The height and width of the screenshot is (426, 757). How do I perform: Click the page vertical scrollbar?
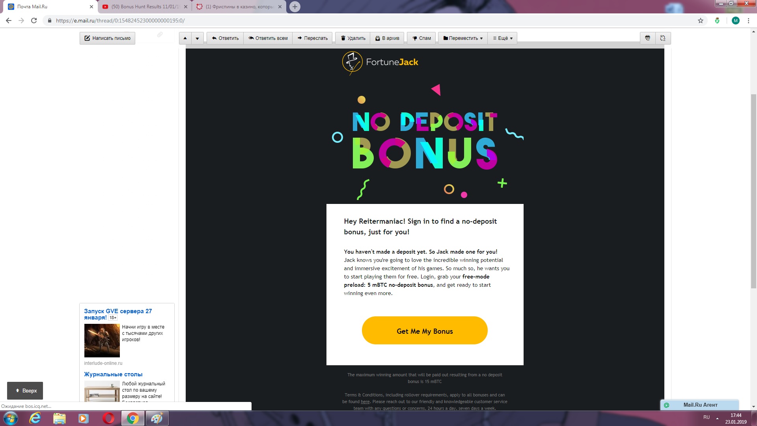click(753, 191)
